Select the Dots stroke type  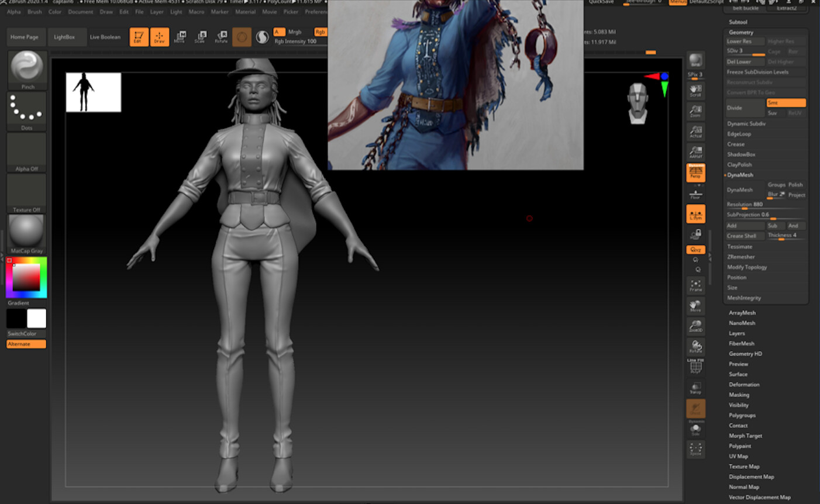[26, 110]
